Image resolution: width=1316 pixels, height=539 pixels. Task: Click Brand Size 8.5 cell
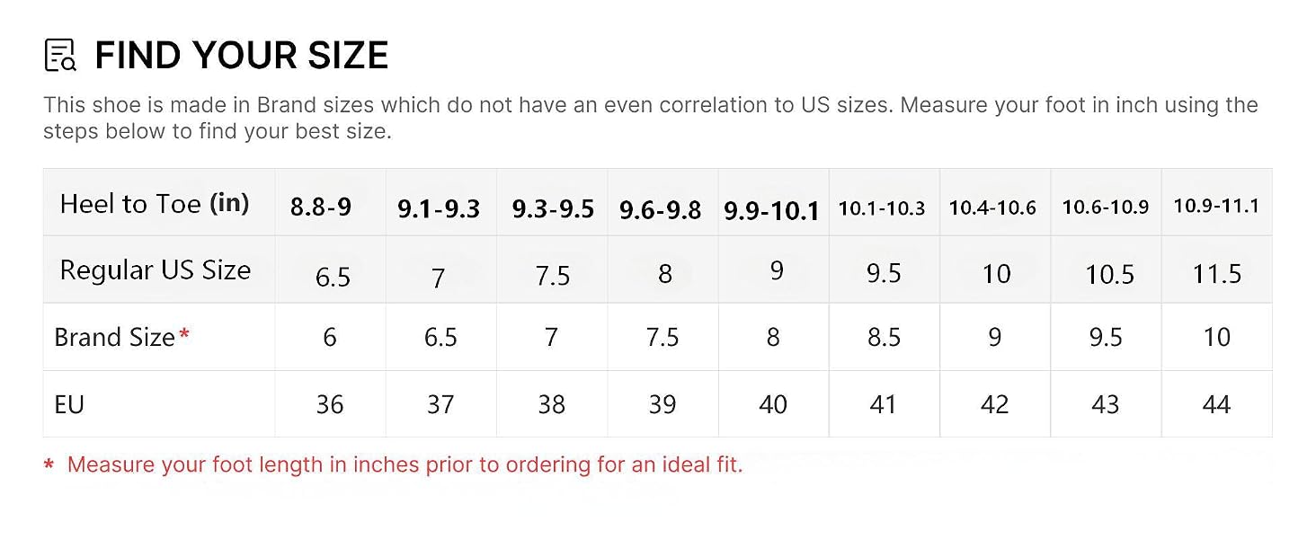(x=884, y=337)
